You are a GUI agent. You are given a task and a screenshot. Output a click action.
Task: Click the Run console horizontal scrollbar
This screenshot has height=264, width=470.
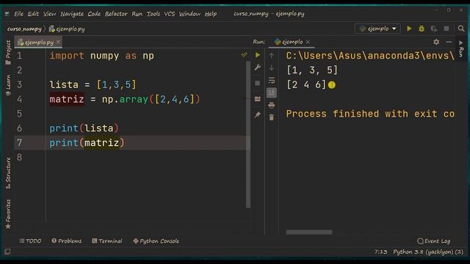pyautogui.click(x=309, y=232)
